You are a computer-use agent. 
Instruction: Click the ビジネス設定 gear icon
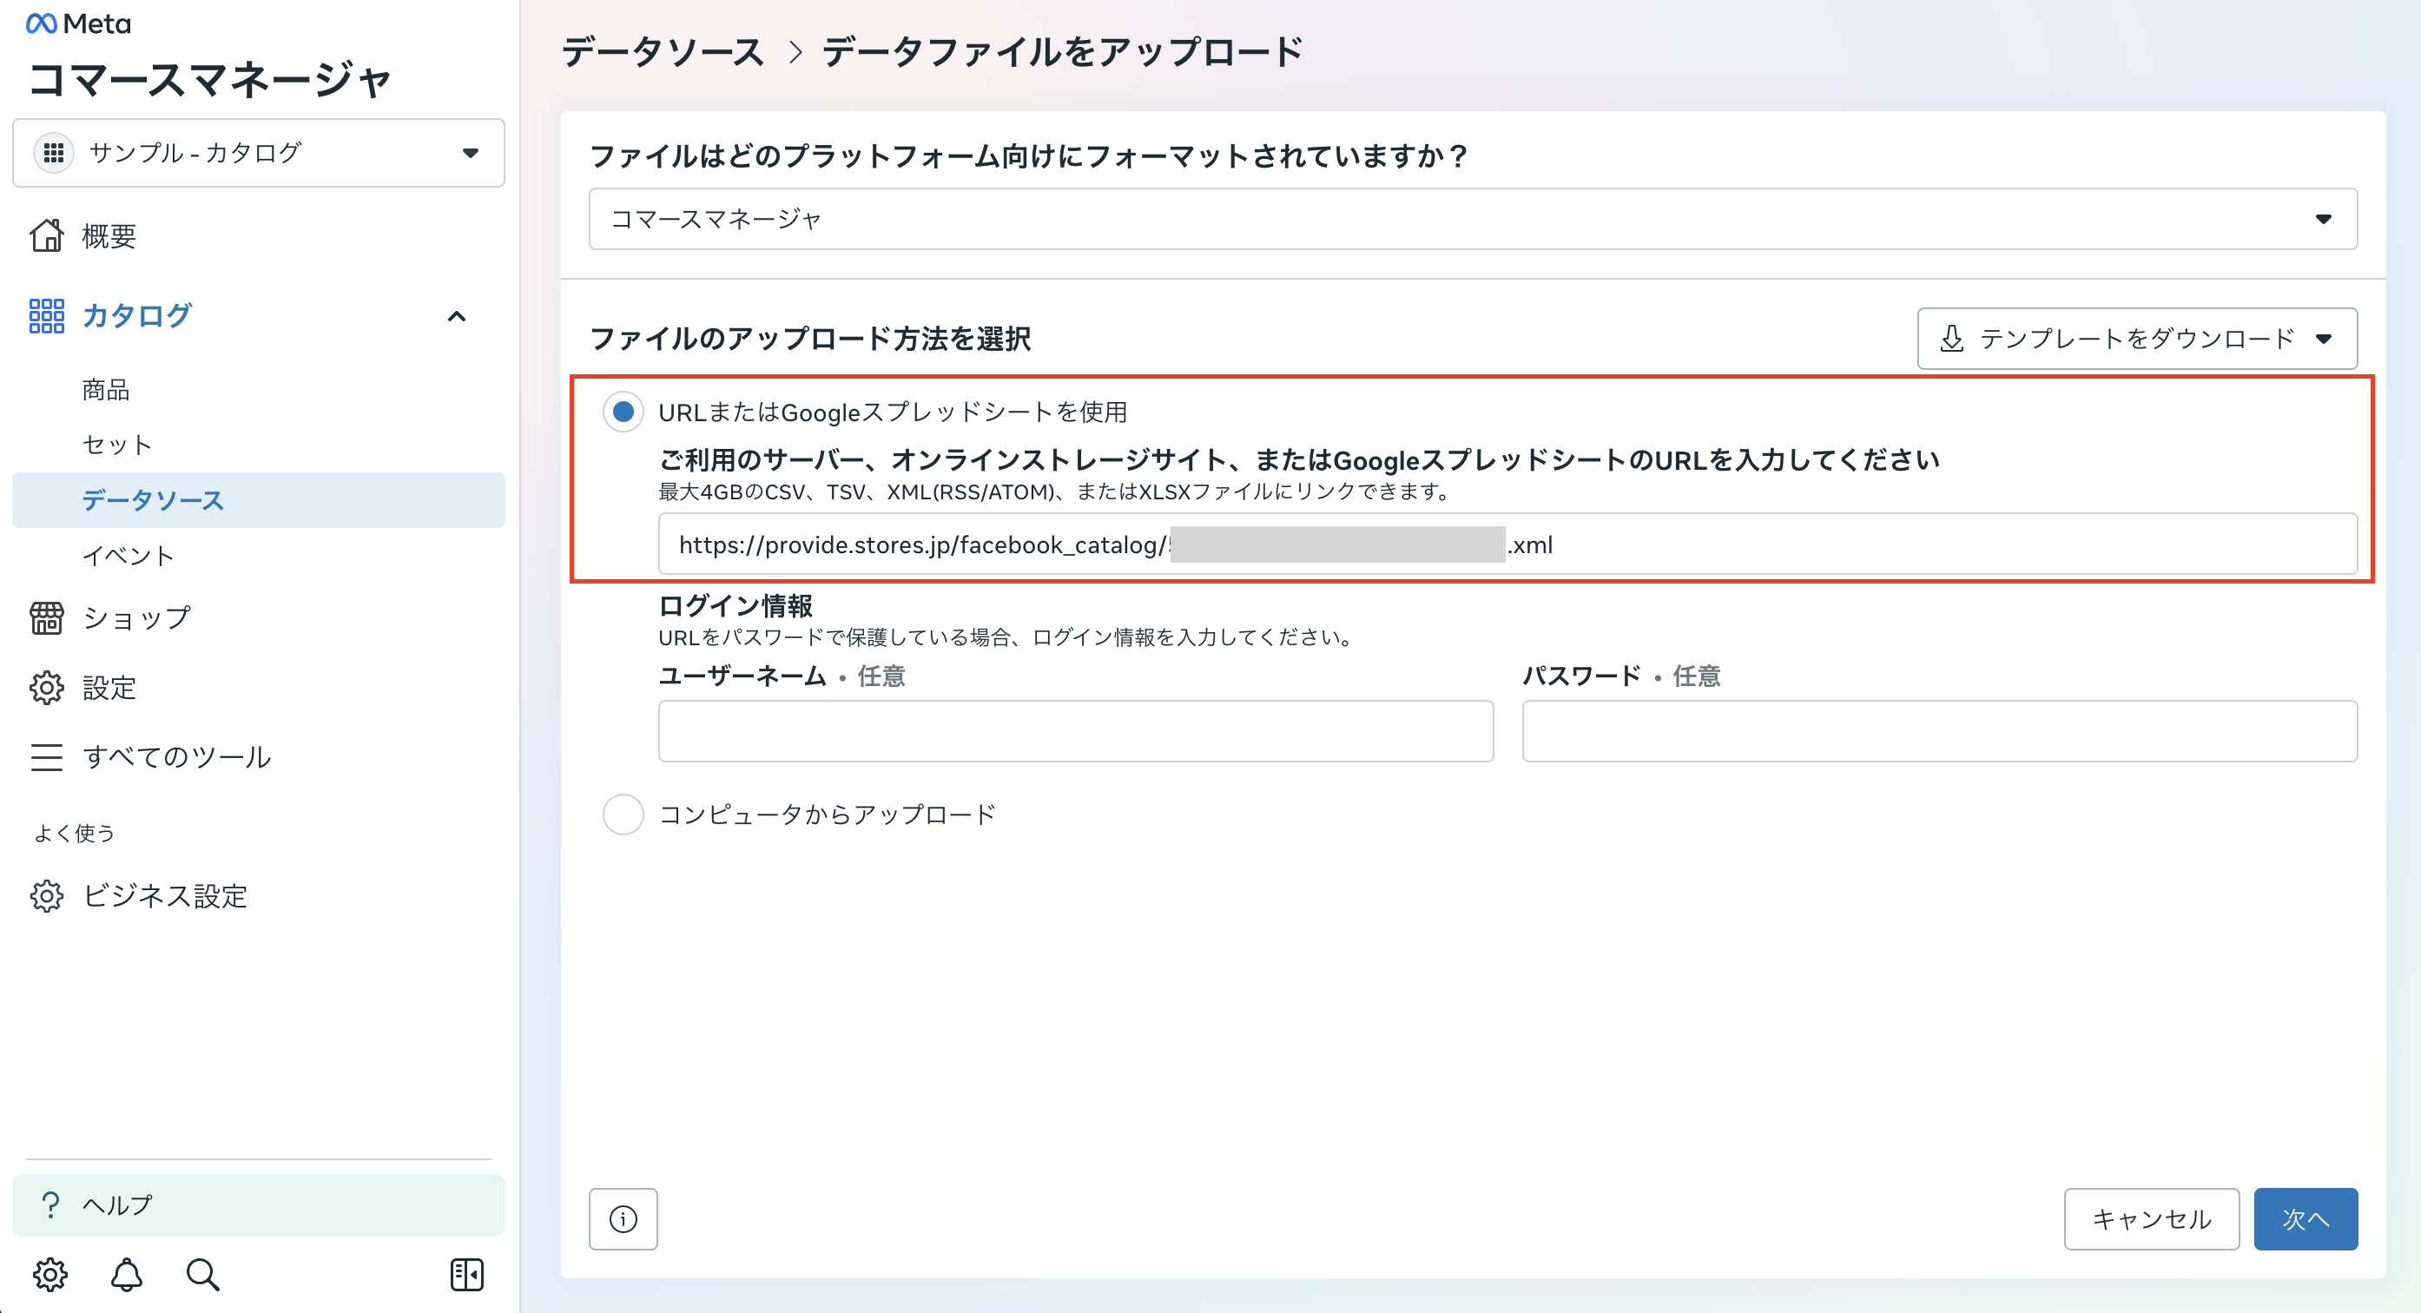point(47,897)
